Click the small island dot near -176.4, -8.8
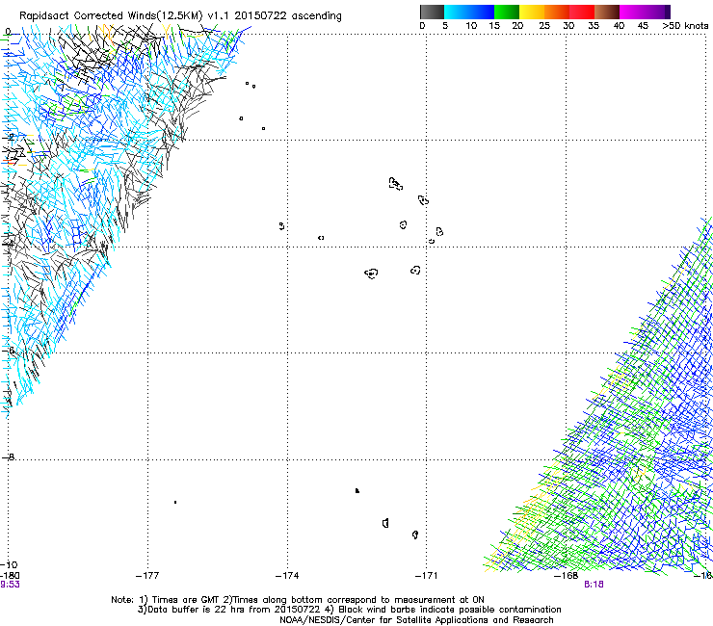Viewport: 713px width, 626px height. coord(175,503)
